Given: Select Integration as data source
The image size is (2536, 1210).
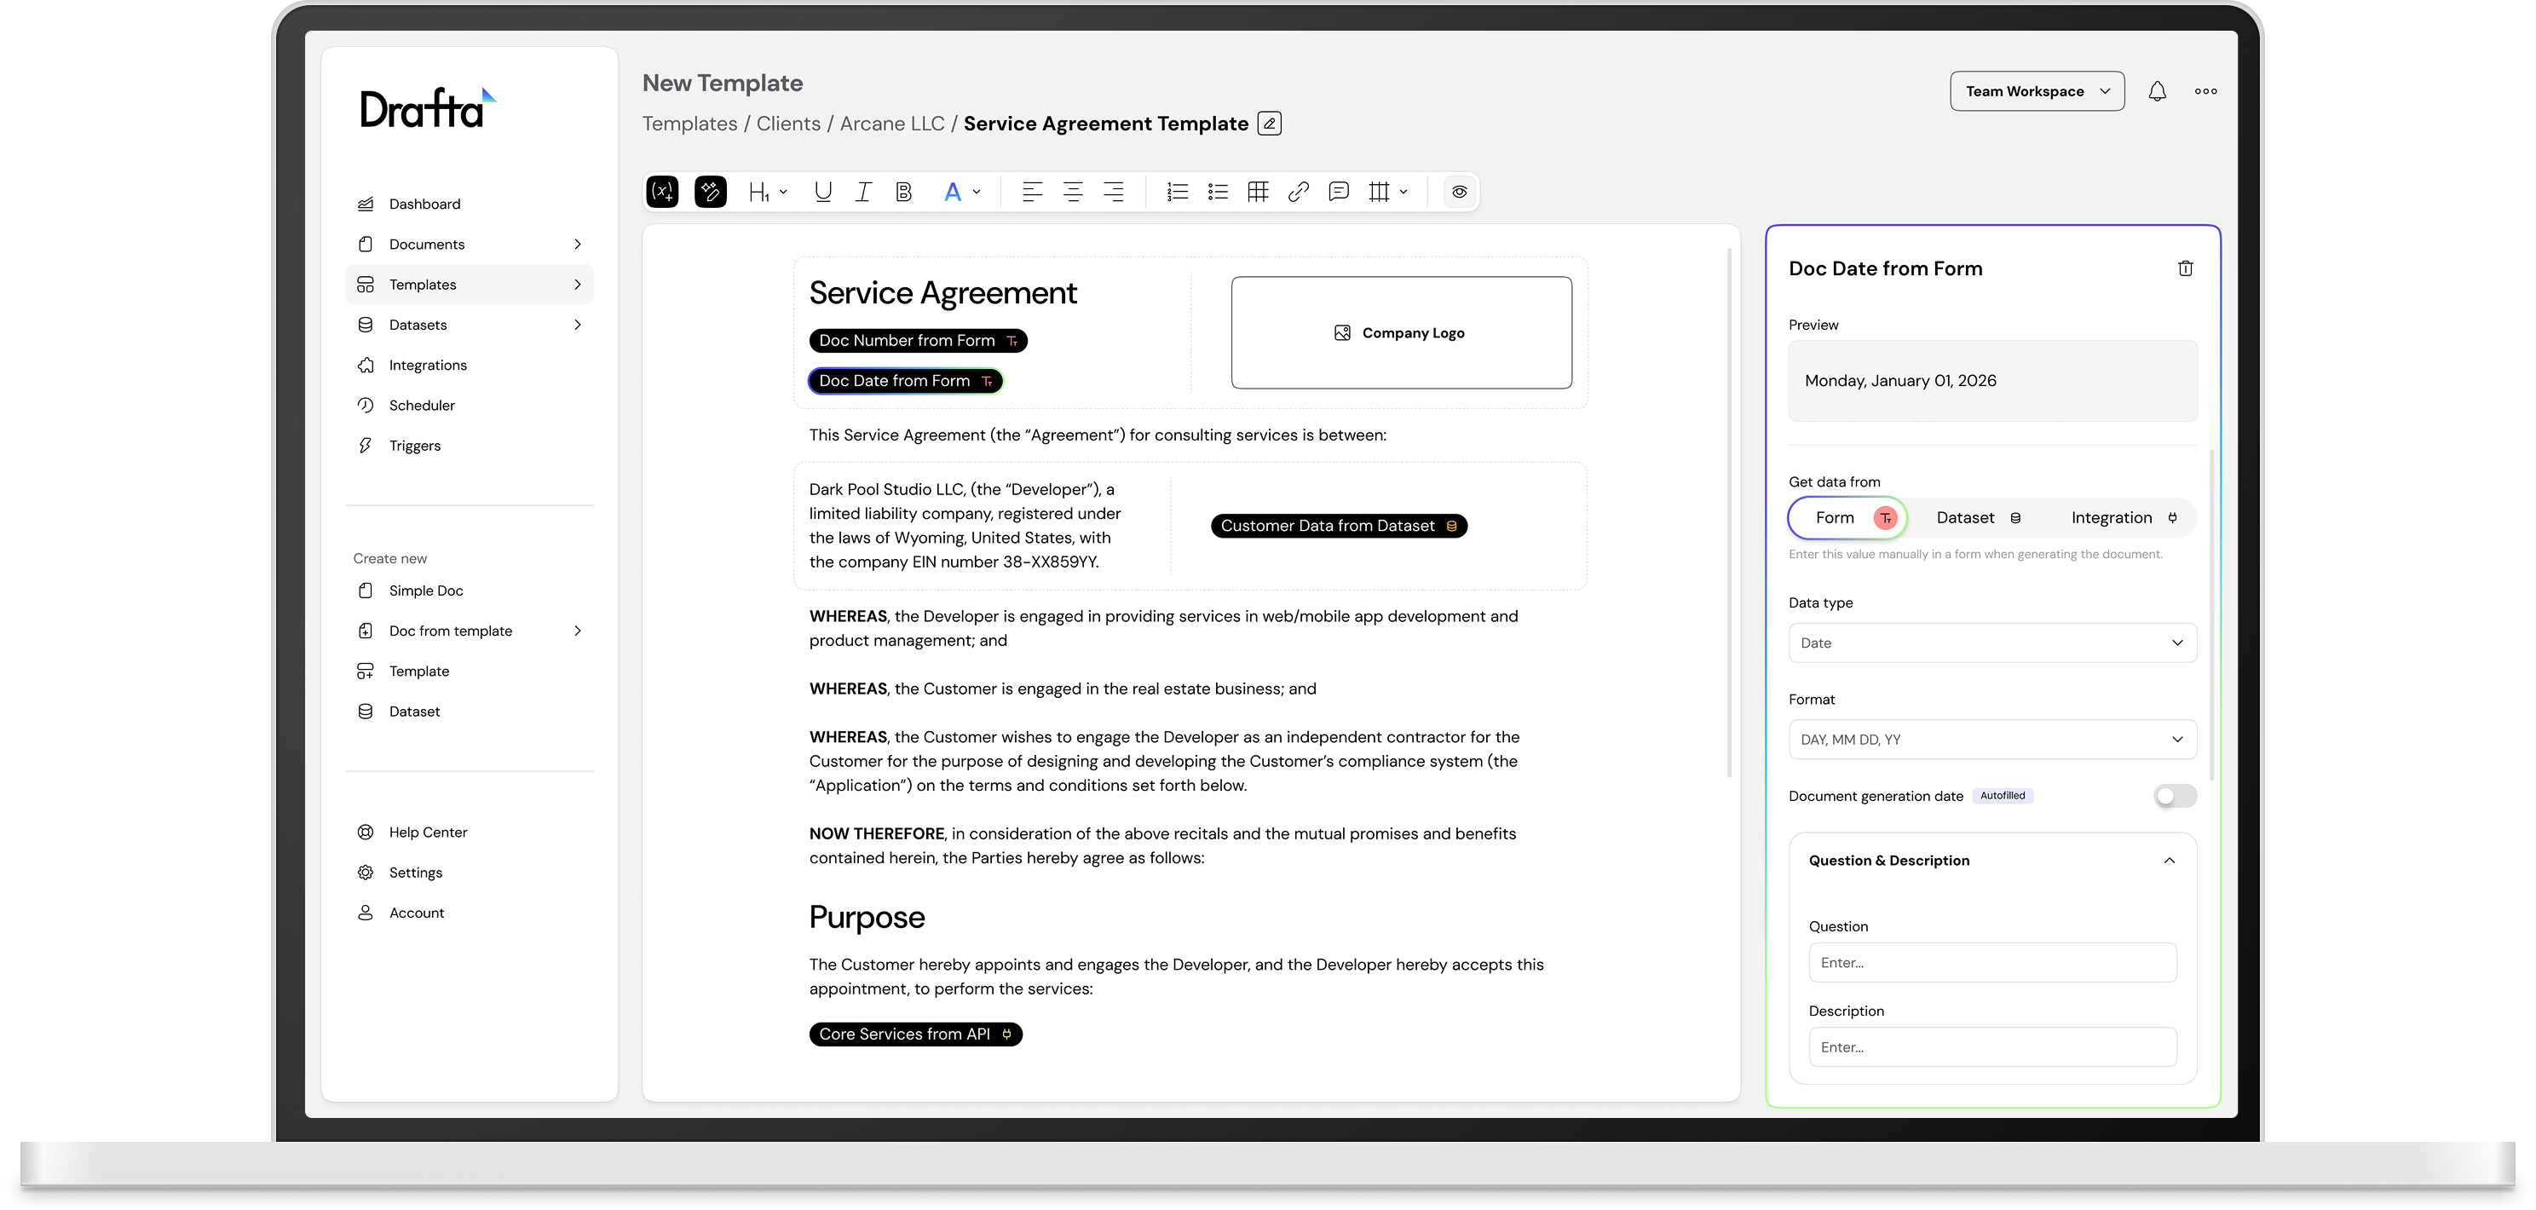Looking at the screenshot, I should 2124,518.
